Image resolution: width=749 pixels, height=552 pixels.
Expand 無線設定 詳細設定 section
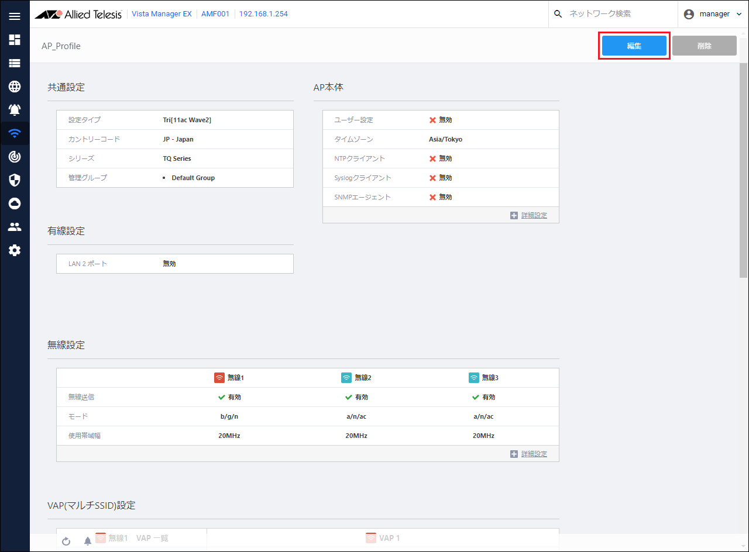(529, 454)
